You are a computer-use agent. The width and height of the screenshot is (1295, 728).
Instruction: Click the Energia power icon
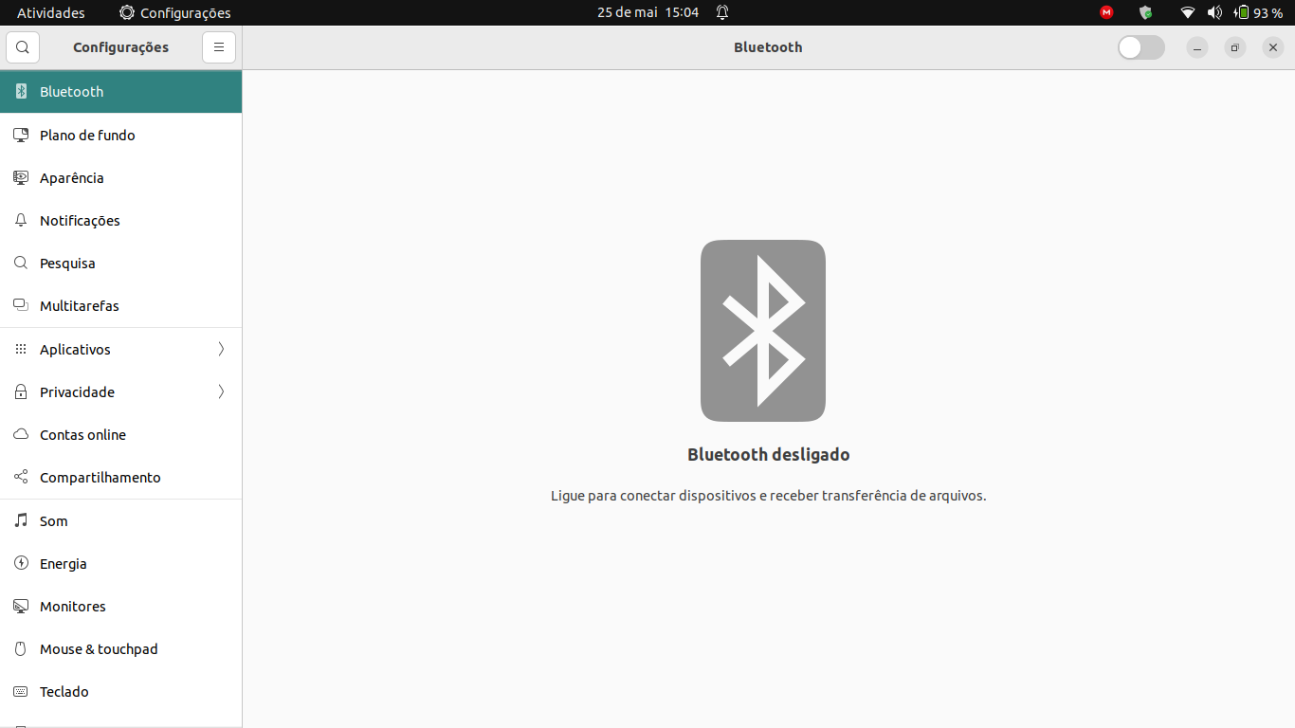(x=21, y=563)
